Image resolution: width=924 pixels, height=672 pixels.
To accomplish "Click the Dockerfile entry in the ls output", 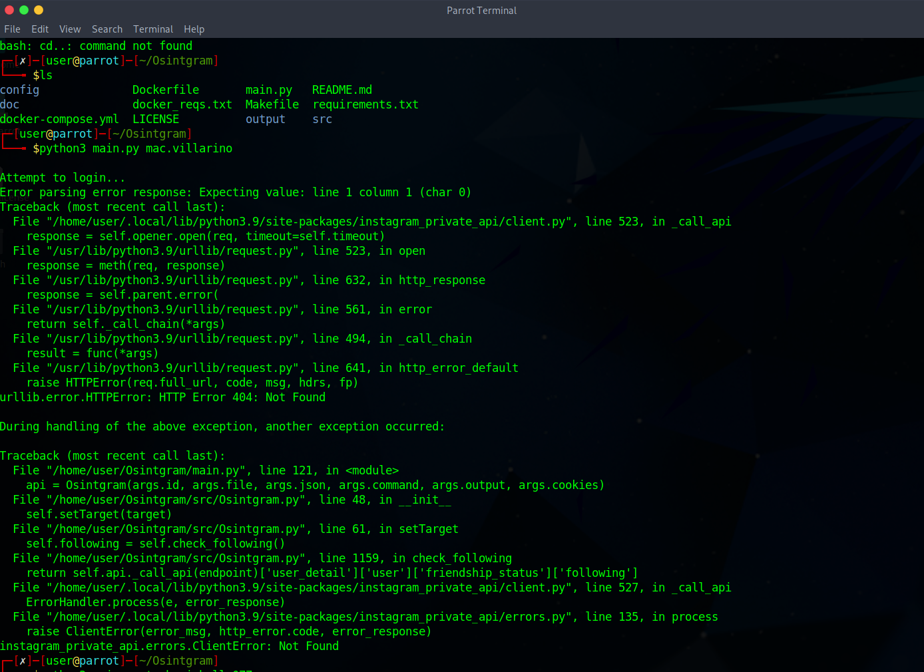I will coord(165,89).
